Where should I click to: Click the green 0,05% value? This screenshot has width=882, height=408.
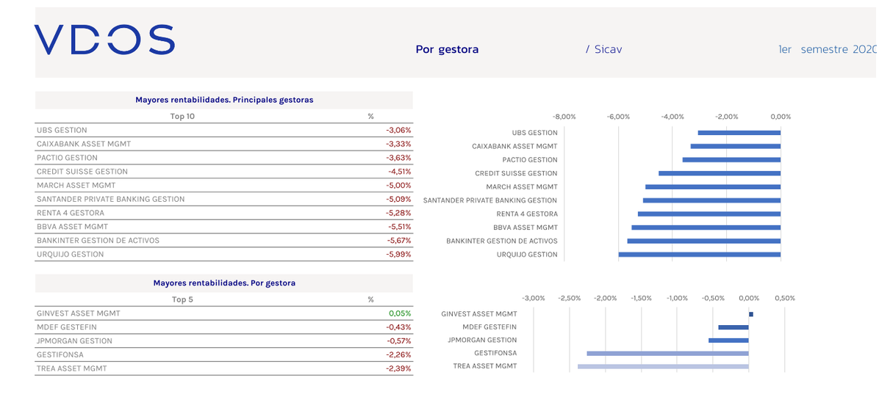(401, 313)
